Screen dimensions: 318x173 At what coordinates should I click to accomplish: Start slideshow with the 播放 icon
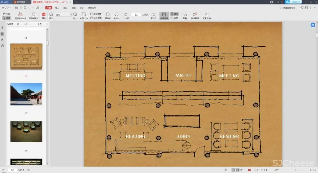pyautogui.click(x=44, y=15)
